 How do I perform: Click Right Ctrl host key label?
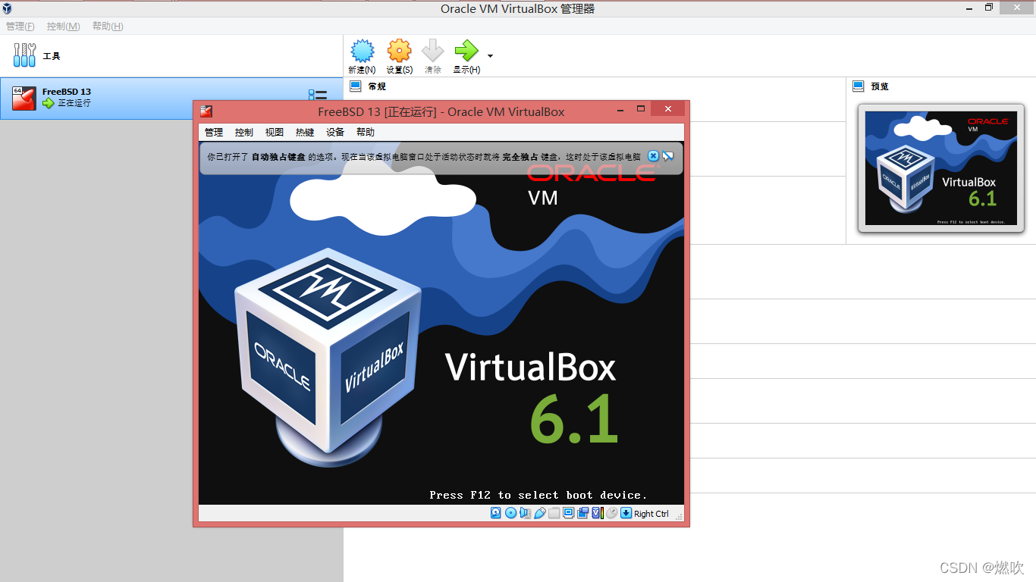651,514
